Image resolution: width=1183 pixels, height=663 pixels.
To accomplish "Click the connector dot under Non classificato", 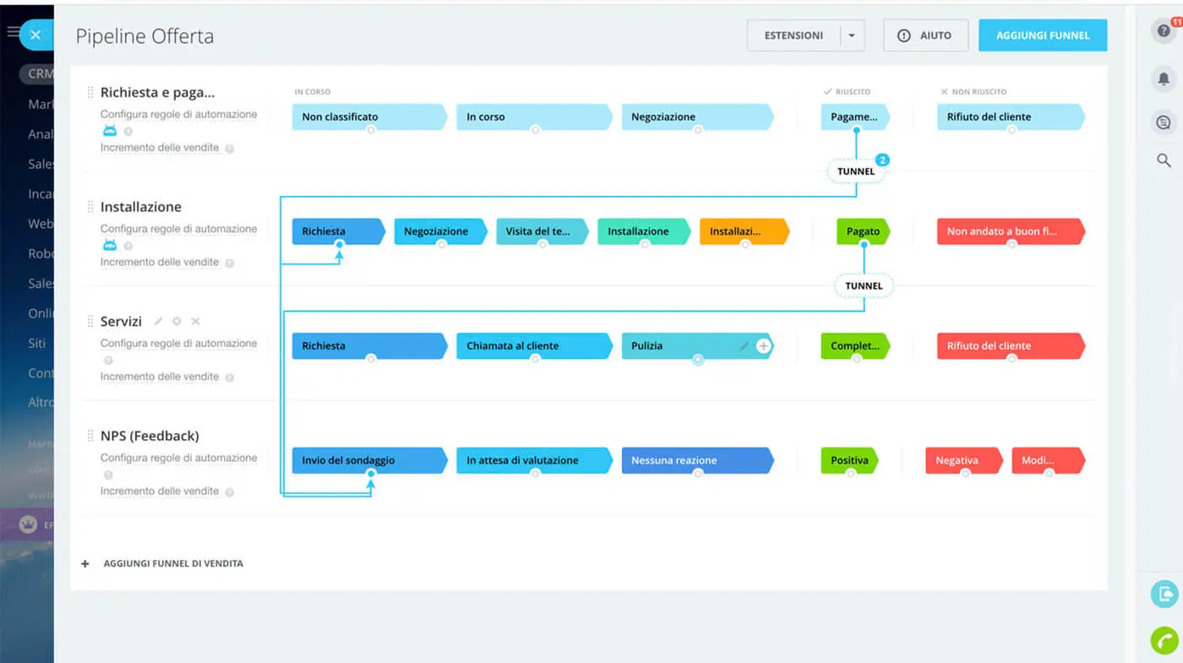I will 370,130.
